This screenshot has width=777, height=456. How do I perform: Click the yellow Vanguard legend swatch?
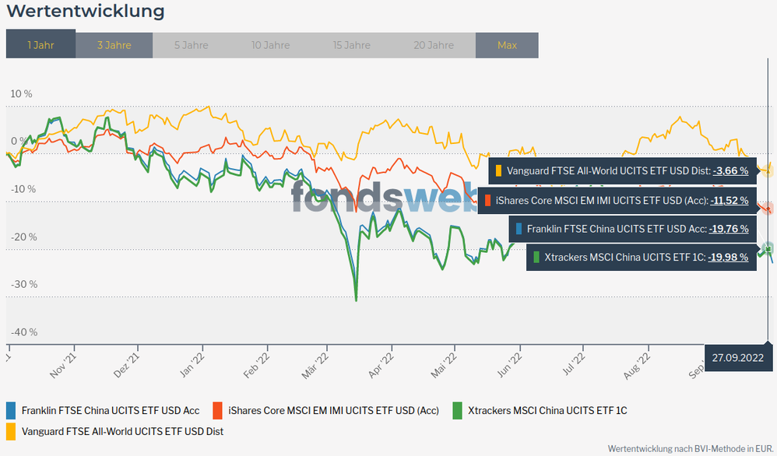tap(11, 430)
